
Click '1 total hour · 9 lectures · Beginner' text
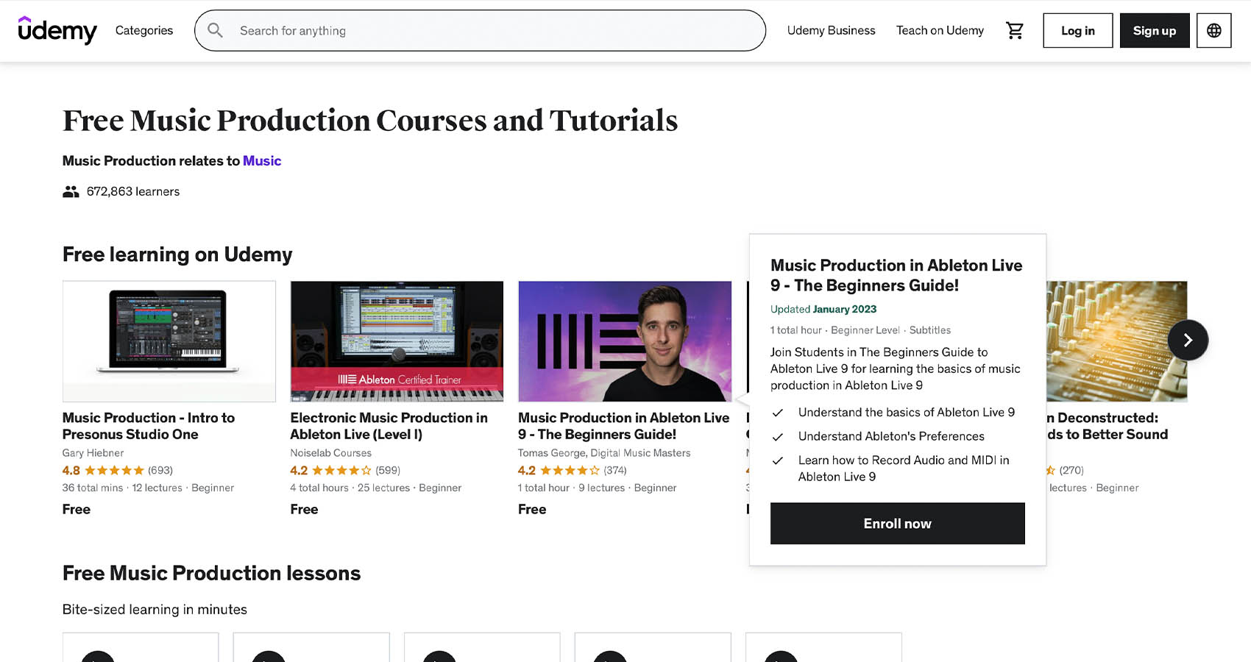click(x=598, y=488)
